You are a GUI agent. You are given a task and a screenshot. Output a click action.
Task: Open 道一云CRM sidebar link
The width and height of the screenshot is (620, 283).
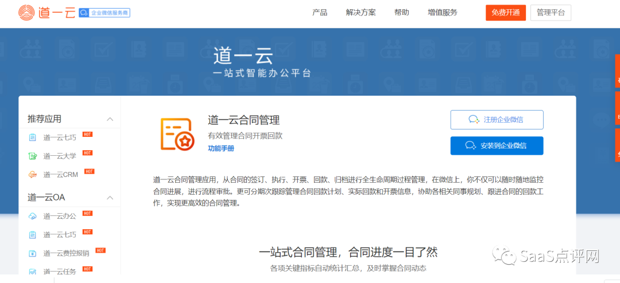coord(61,175)
